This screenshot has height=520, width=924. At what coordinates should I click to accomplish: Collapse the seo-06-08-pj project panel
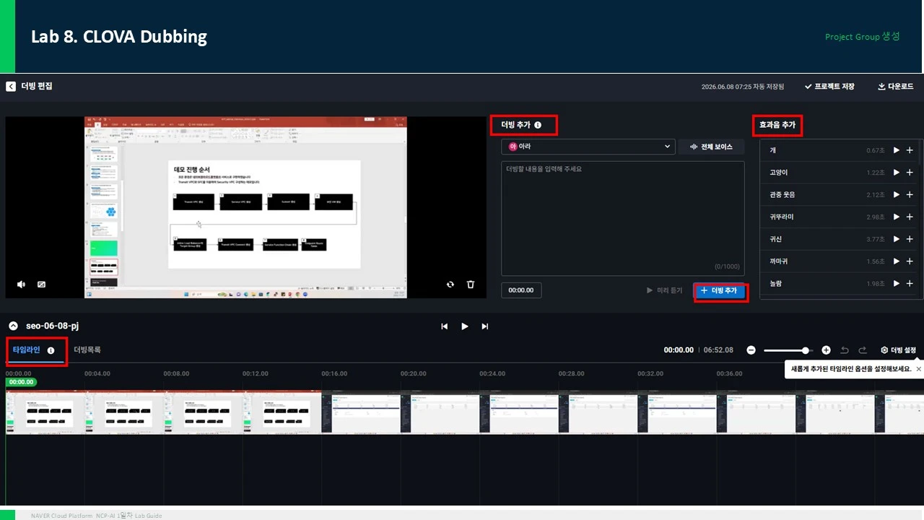(13, 326)
